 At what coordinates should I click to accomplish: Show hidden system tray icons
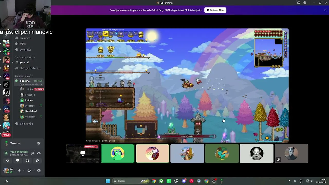pyautogui.click(x=289, y=181)
